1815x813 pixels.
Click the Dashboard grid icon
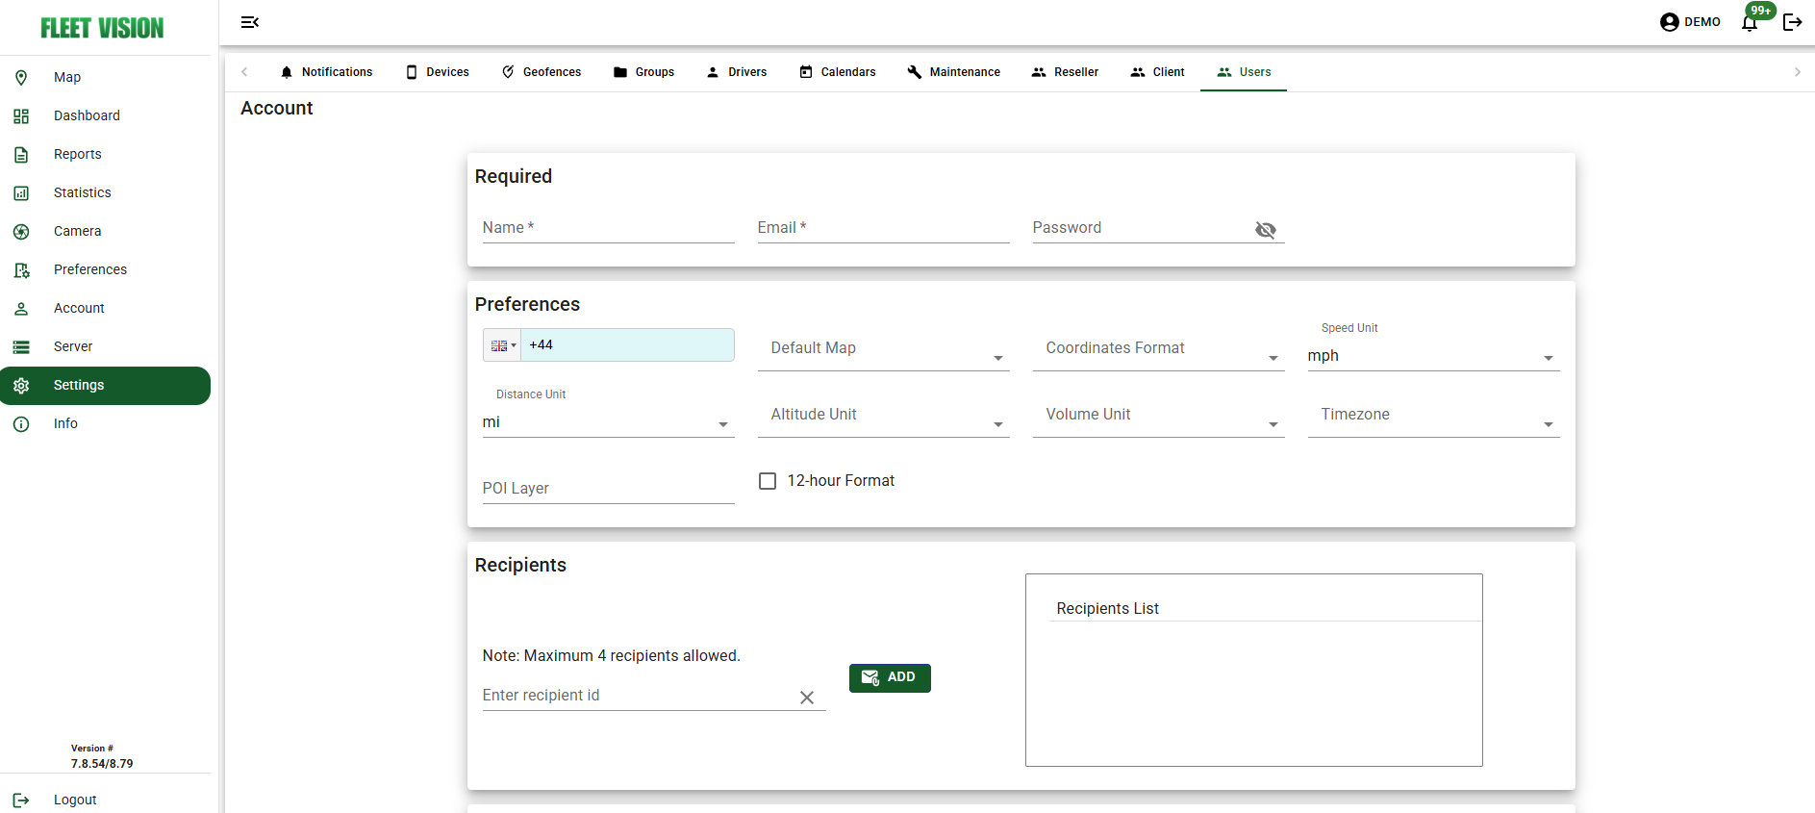pos(21,116)
